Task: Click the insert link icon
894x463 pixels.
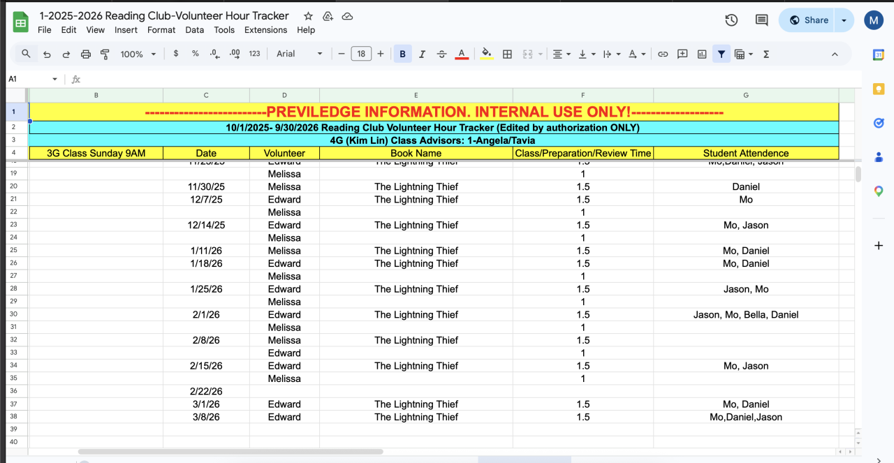Action: tap(663, 54)
